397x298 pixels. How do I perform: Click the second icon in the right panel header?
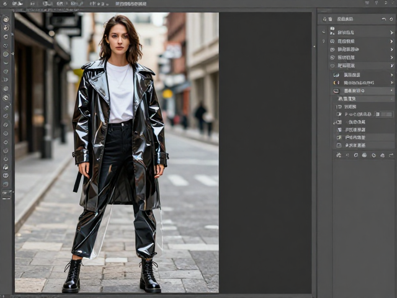coord(330,19)
